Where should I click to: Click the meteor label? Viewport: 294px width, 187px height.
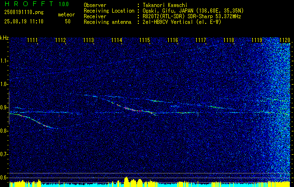click(66, 14)
